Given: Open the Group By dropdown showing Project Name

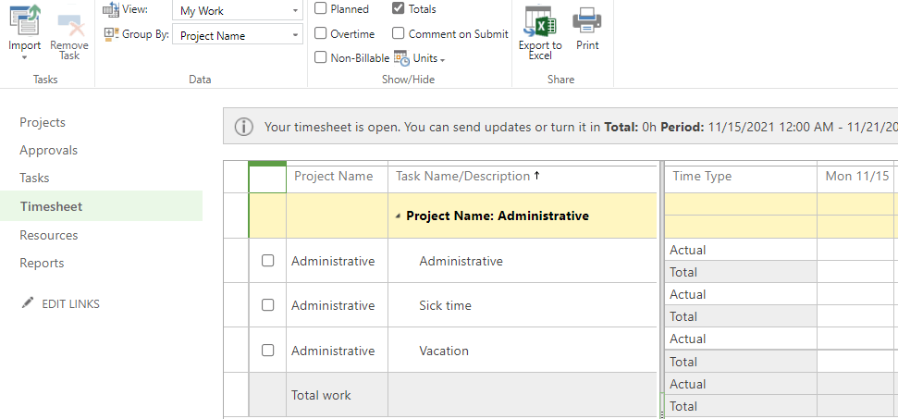Looking at the screenshot, I should [x=238, y=34].
